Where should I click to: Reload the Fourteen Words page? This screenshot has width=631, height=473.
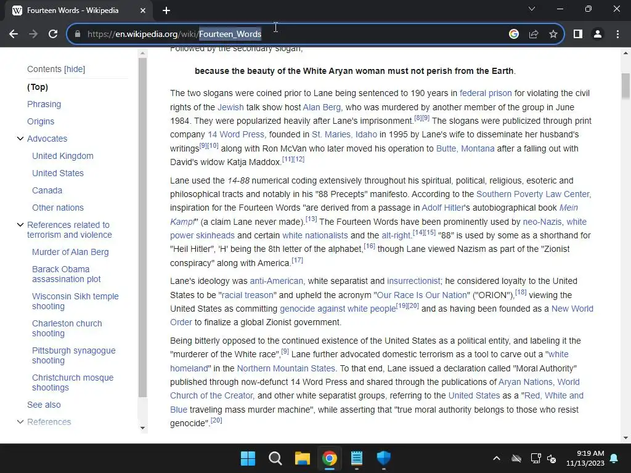(x=53, y=34)
